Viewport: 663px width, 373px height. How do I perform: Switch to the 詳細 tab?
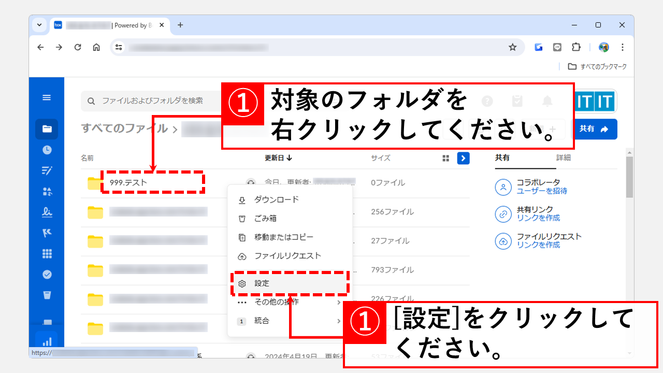pos(564,157)
